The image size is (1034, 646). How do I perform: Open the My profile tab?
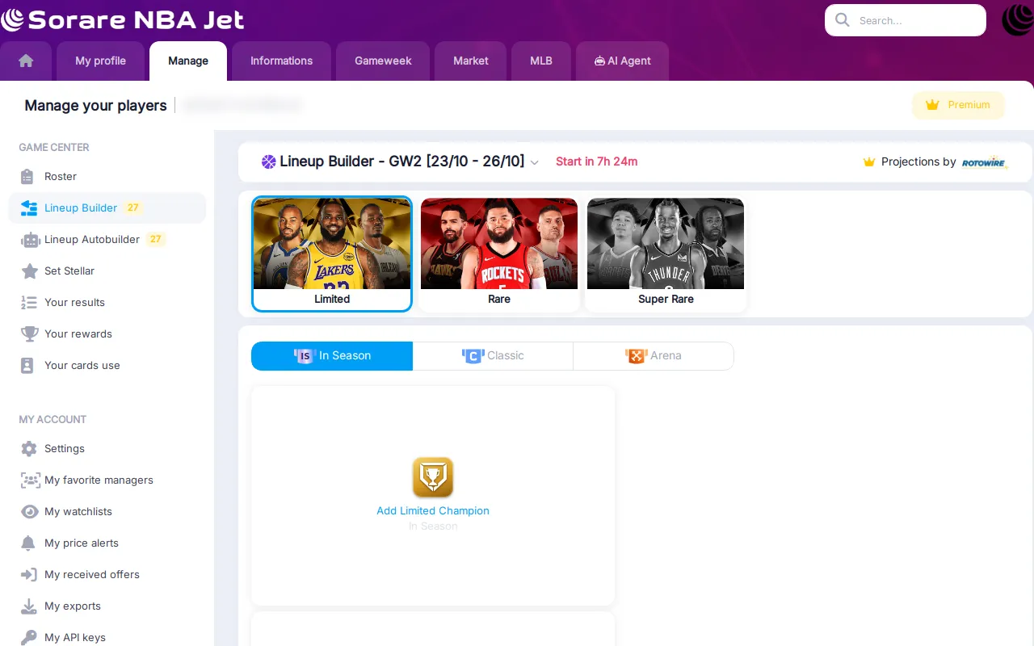coord(100,61)
